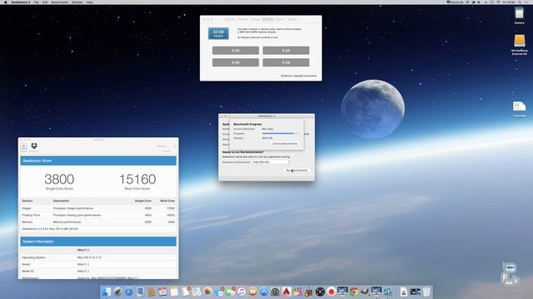Open Launchpad rocket icon in dock
This screenshot has width=533, height=299.
118,292
